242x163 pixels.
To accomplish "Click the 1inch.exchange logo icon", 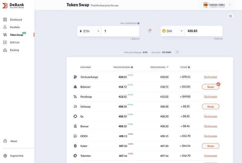I will click(75, 77).
